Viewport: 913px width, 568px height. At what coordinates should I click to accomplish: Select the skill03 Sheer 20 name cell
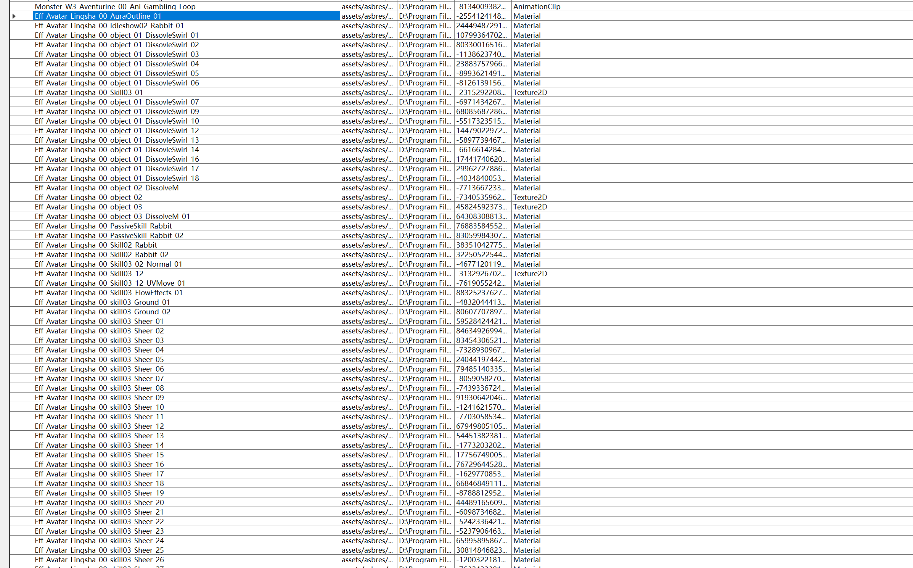(x=99, y=502)
